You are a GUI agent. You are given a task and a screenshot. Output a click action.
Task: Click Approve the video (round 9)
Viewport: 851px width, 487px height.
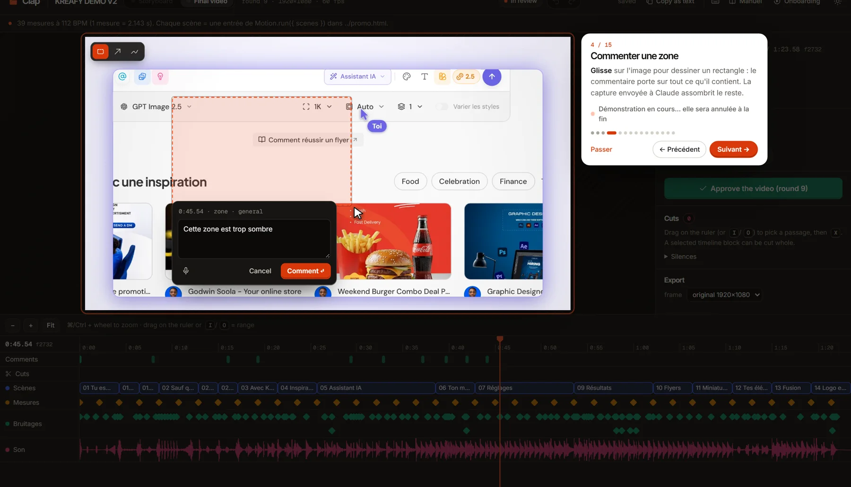[x=753, y=188]
